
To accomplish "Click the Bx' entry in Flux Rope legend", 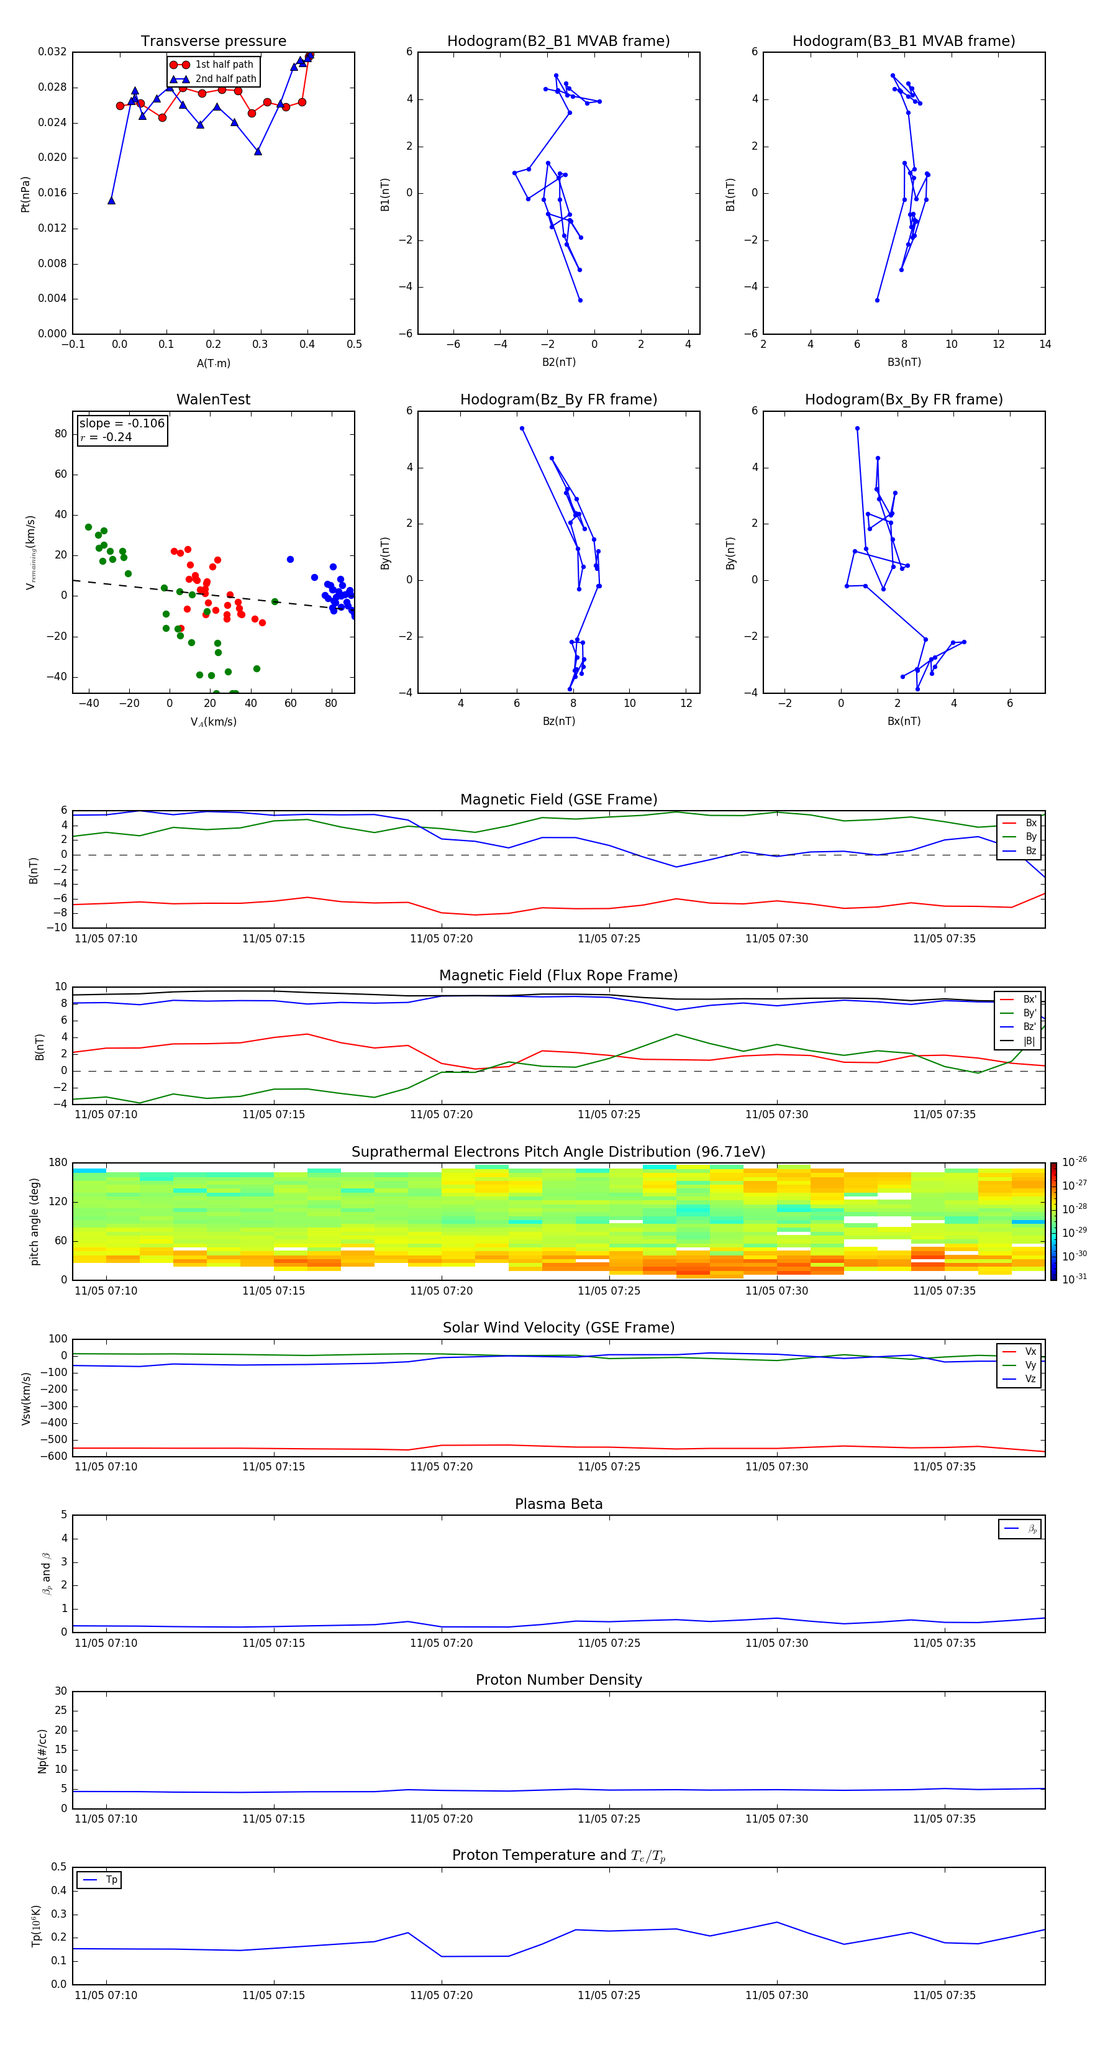I will (x=1019, y=1000).
